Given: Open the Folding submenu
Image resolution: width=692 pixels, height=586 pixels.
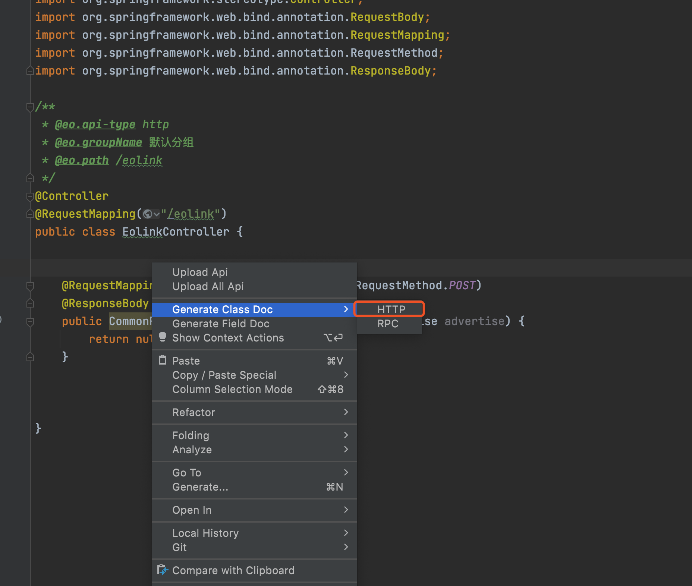Looking at the screenshot, I should pos(255,435).
